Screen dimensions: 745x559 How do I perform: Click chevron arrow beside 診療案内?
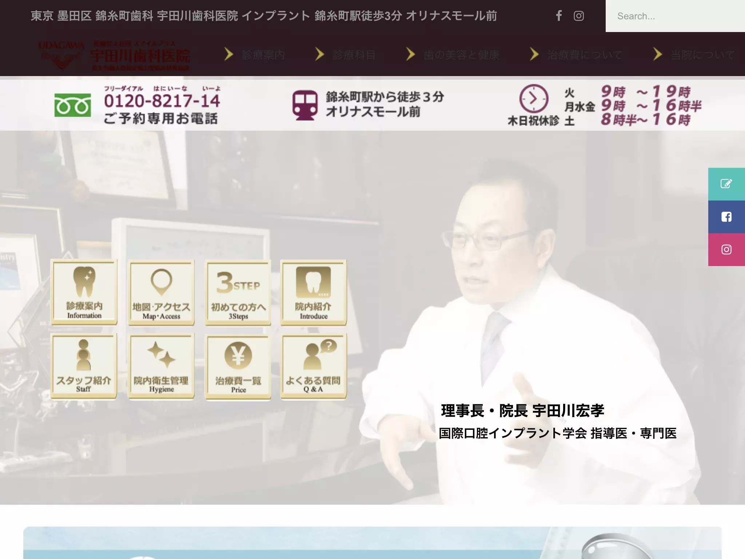[x=228, y=54]
